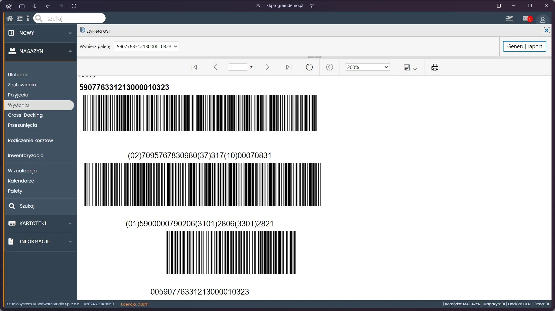Expand the NOWY menu section

(70, 33)
